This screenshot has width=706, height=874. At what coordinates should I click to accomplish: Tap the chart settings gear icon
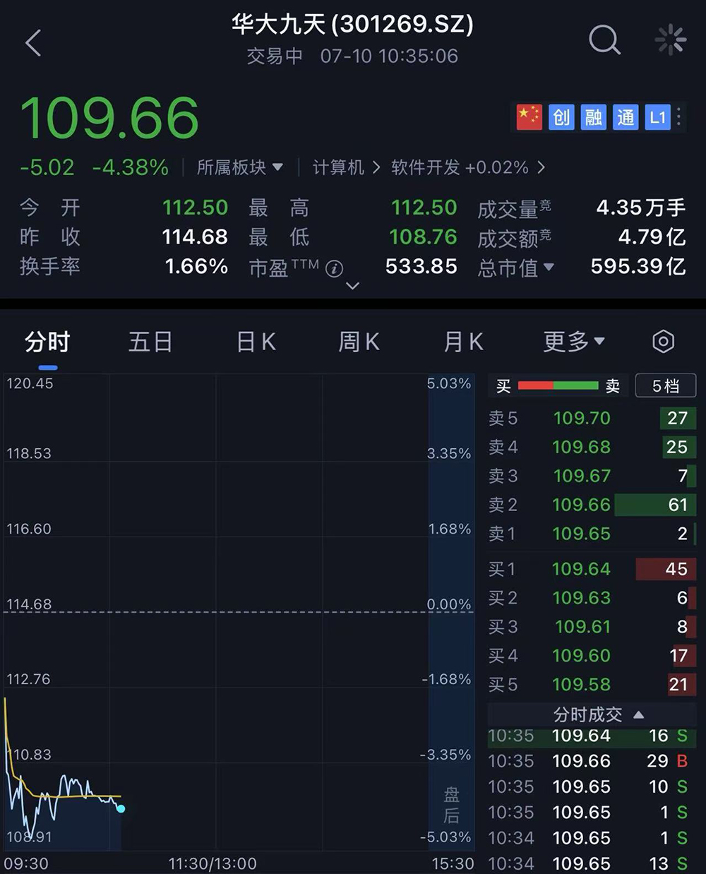(662, 341)
